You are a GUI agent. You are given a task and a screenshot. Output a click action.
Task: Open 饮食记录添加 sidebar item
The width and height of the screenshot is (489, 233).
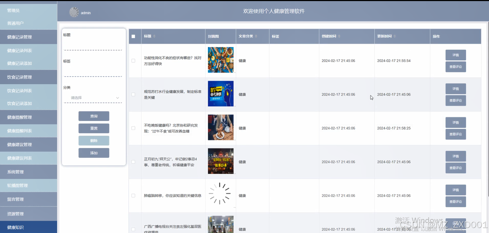click(29, 103)
